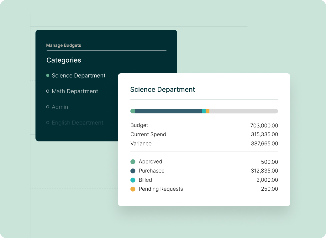Click the budget value 703,000.00
Image resolution: width=326 pixels, height=238 pixels.
264,126
